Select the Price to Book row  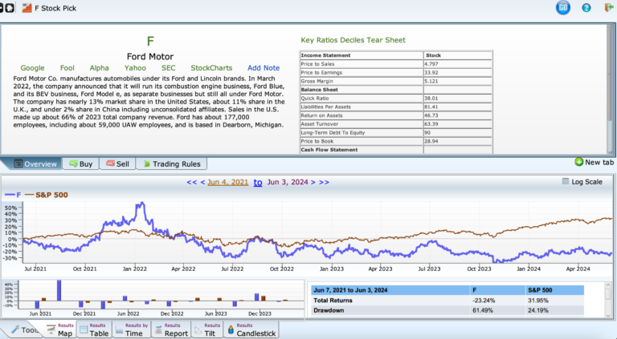[x=396, y=141]
